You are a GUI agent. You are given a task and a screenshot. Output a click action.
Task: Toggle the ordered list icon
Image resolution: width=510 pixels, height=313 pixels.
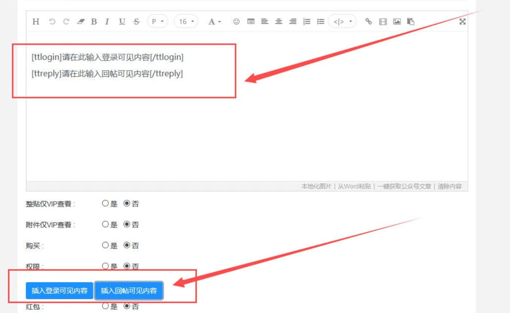click(307, 21)
